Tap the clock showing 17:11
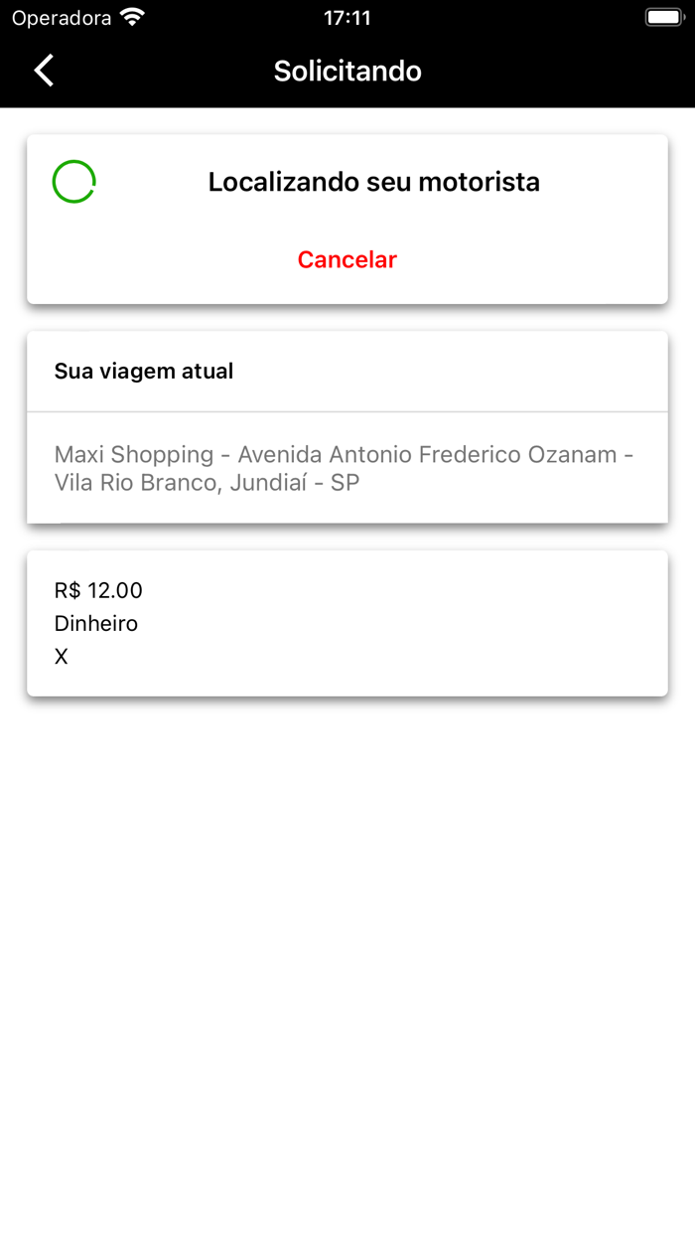Viewport: 695px width, 1236px height. pyautogui.click(x=347, y=16)
